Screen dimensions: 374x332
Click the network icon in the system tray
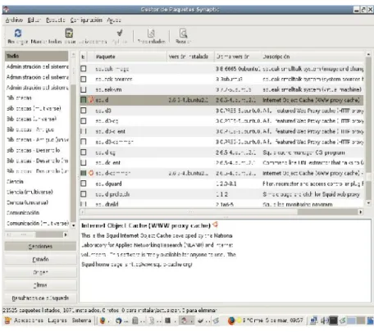coord(313,321)
